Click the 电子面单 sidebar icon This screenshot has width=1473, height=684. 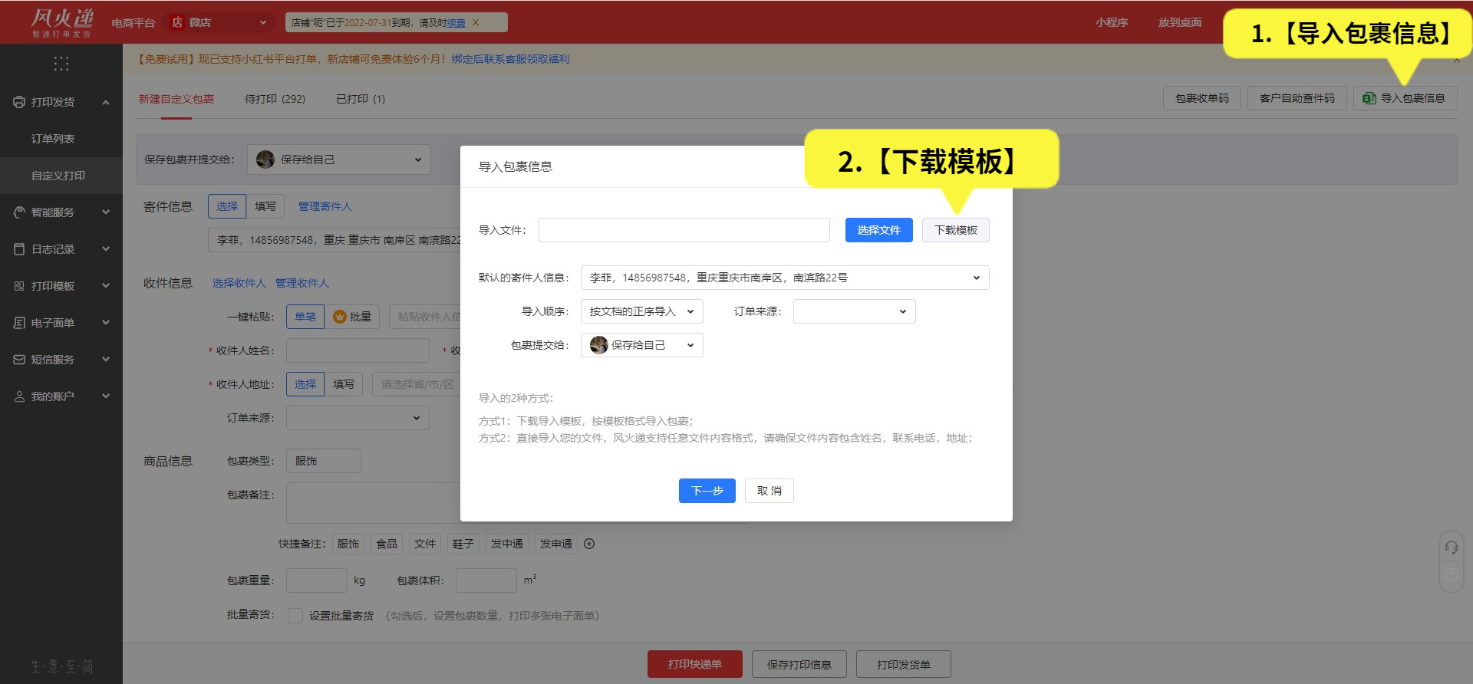(x=19, y=323)
